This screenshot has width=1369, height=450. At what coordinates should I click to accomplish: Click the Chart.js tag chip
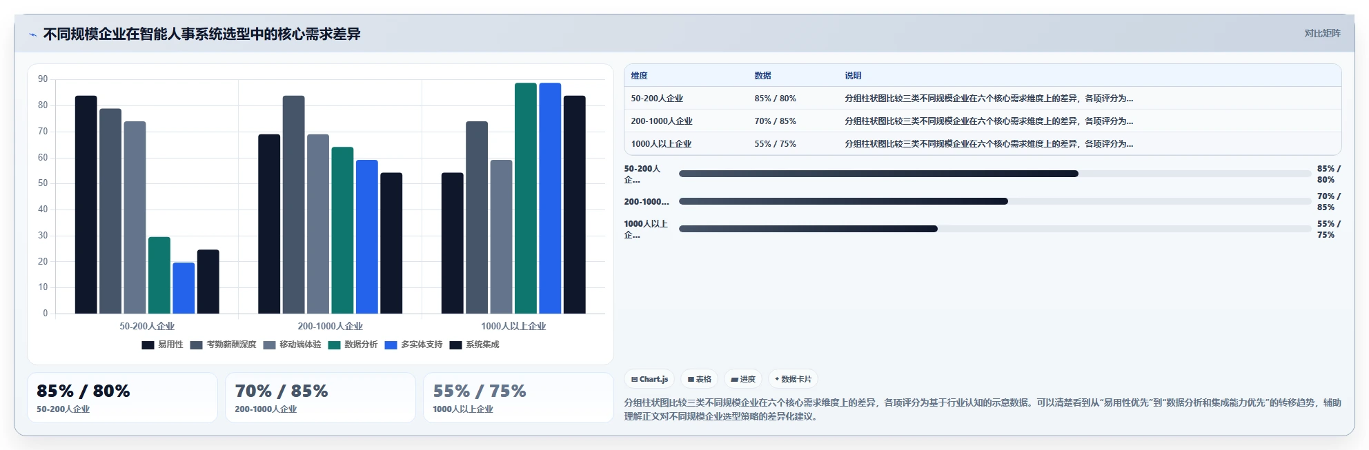pyautogui.click(x=649, y=379)
